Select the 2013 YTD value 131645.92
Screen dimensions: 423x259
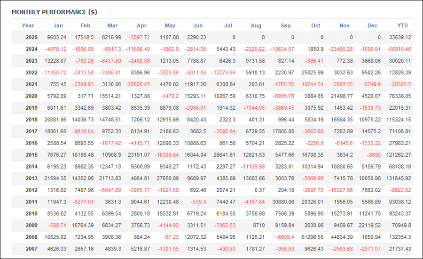coord(399,178)
